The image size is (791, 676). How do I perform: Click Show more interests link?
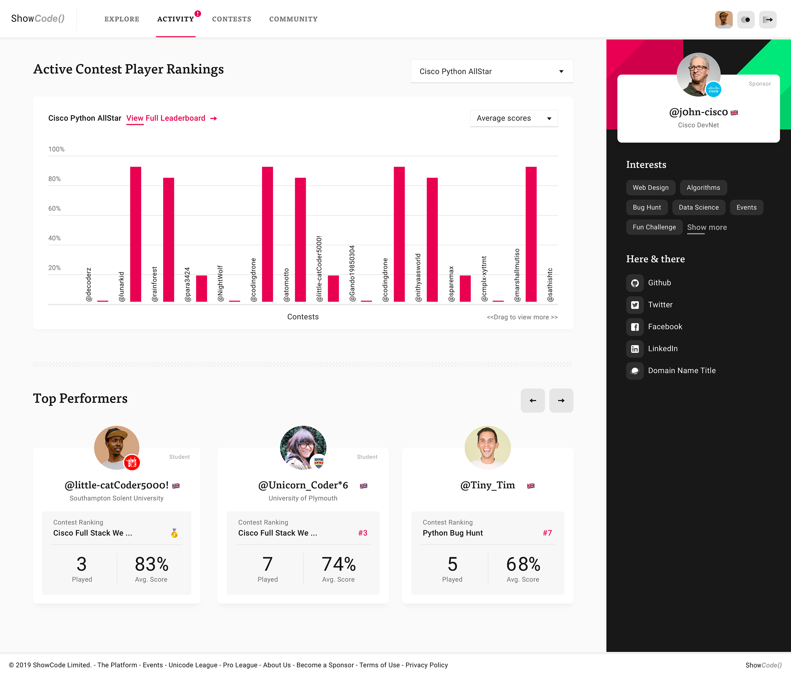point(707,227)
